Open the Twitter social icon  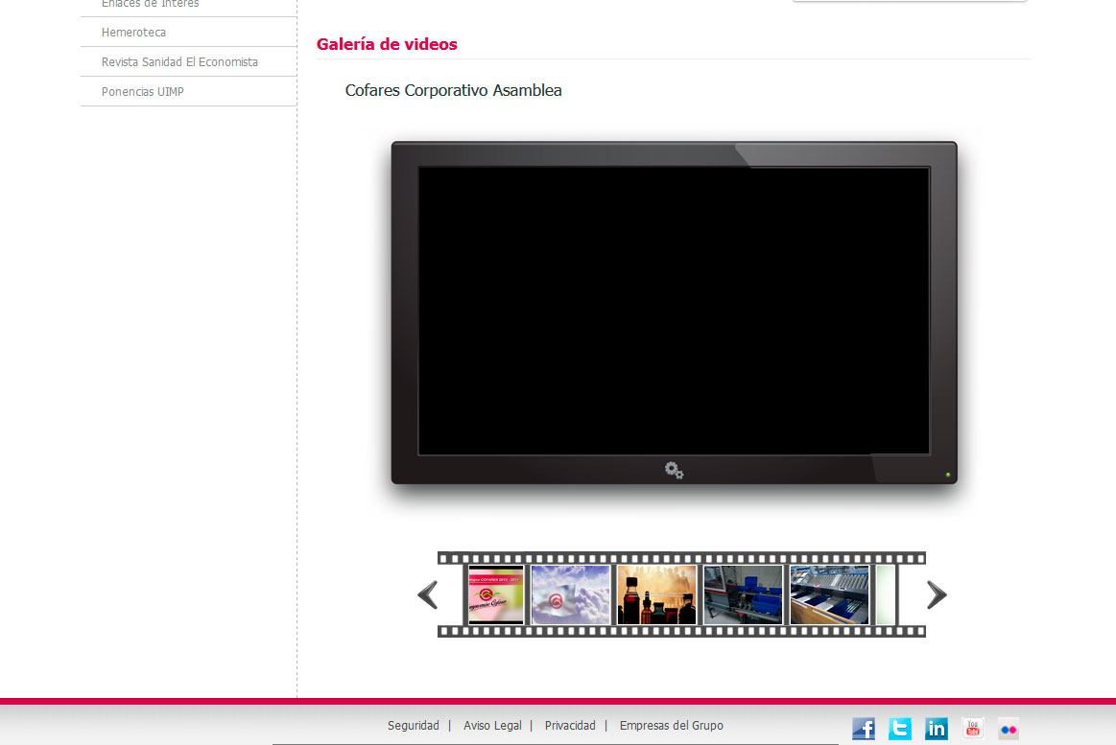[x=900, y=729]
